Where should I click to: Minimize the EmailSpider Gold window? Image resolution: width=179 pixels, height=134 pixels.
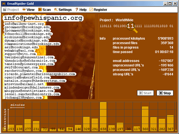click(x=165, y=4)
